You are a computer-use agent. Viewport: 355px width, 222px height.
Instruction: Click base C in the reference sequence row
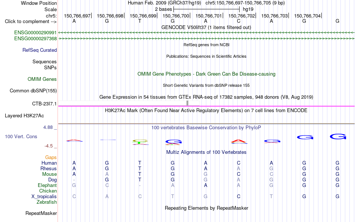pos(238,21)
